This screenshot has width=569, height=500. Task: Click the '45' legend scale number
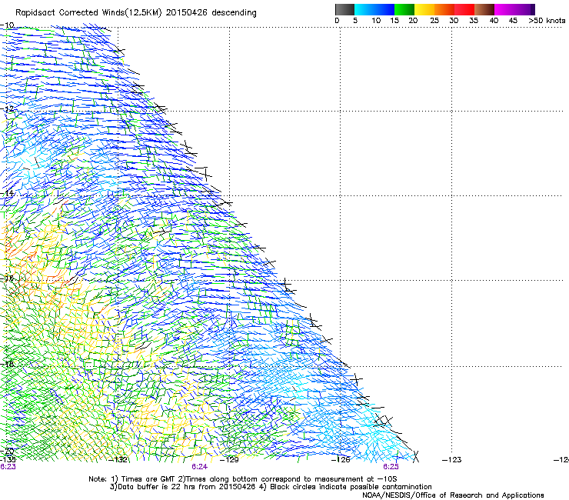513,21
